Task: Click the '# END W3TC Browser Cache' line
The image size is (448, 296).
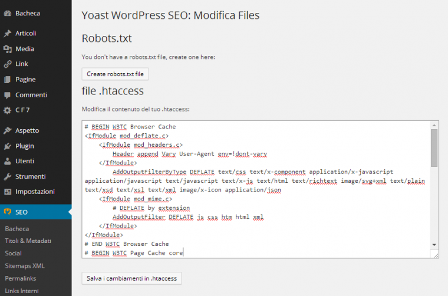Action: 127,244
